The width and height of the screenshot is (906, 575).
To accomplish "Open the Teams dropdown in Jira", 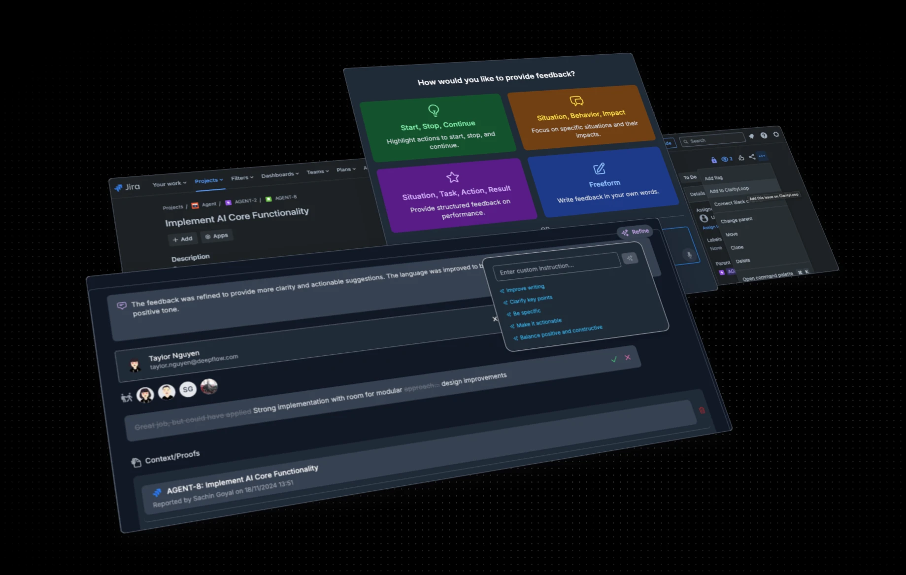I will click(x=317, y=172).
